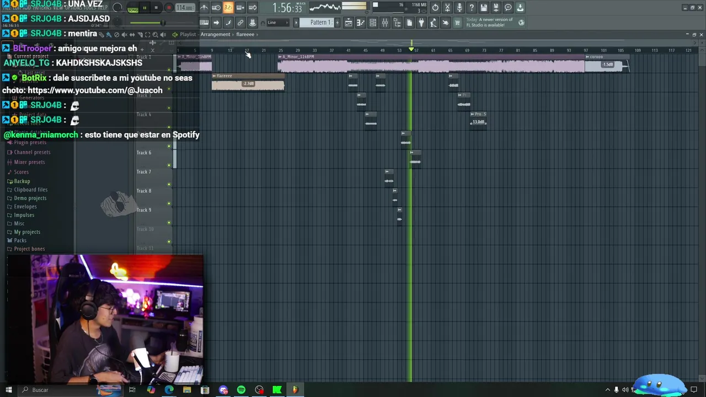Click the flareeee breadcrumb

(x=245, y=34)
